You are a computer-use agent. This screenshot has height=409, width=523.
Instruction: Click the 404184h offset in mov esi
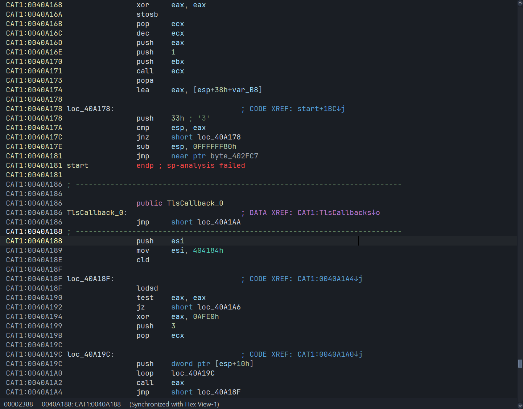pyautogui.click(x=208, y=251)
